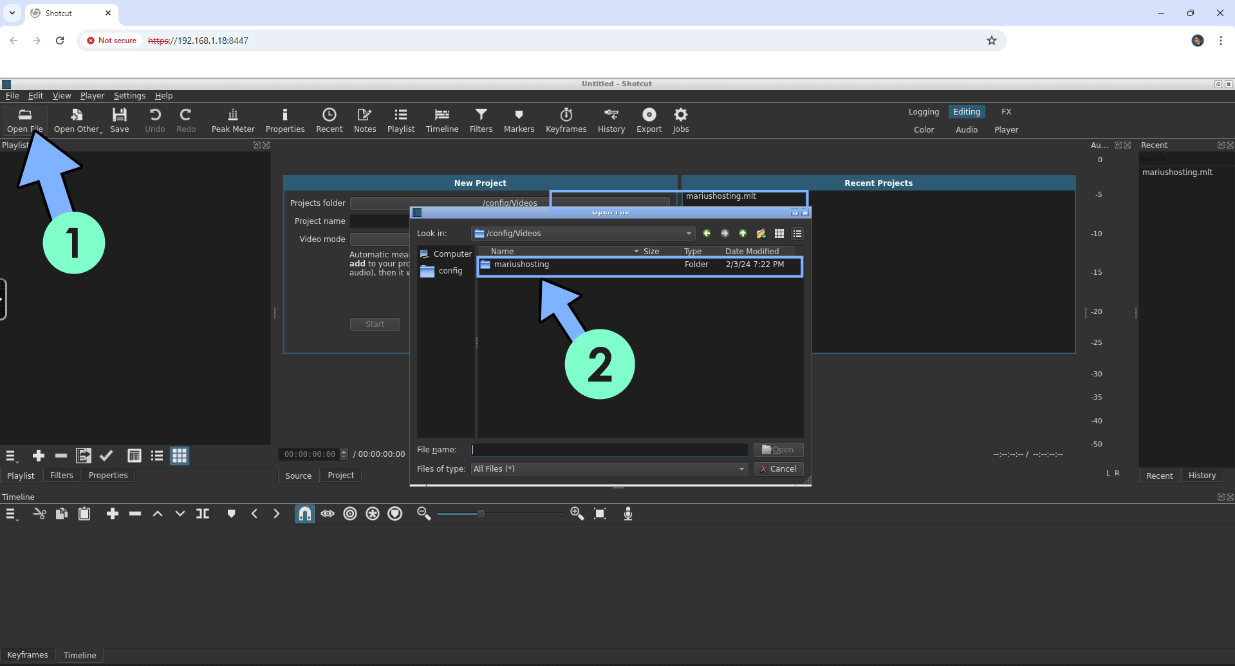The image size is (1235, 666).
Task: Click the Open button in dialog
Action: (778, 450)
